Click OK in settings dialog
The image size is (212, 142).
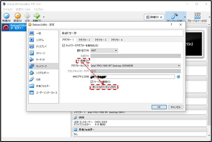coord(159,107)
